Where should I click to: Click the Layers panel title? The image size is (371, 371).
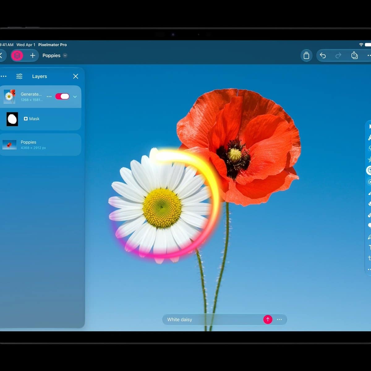tap(40, 76)
